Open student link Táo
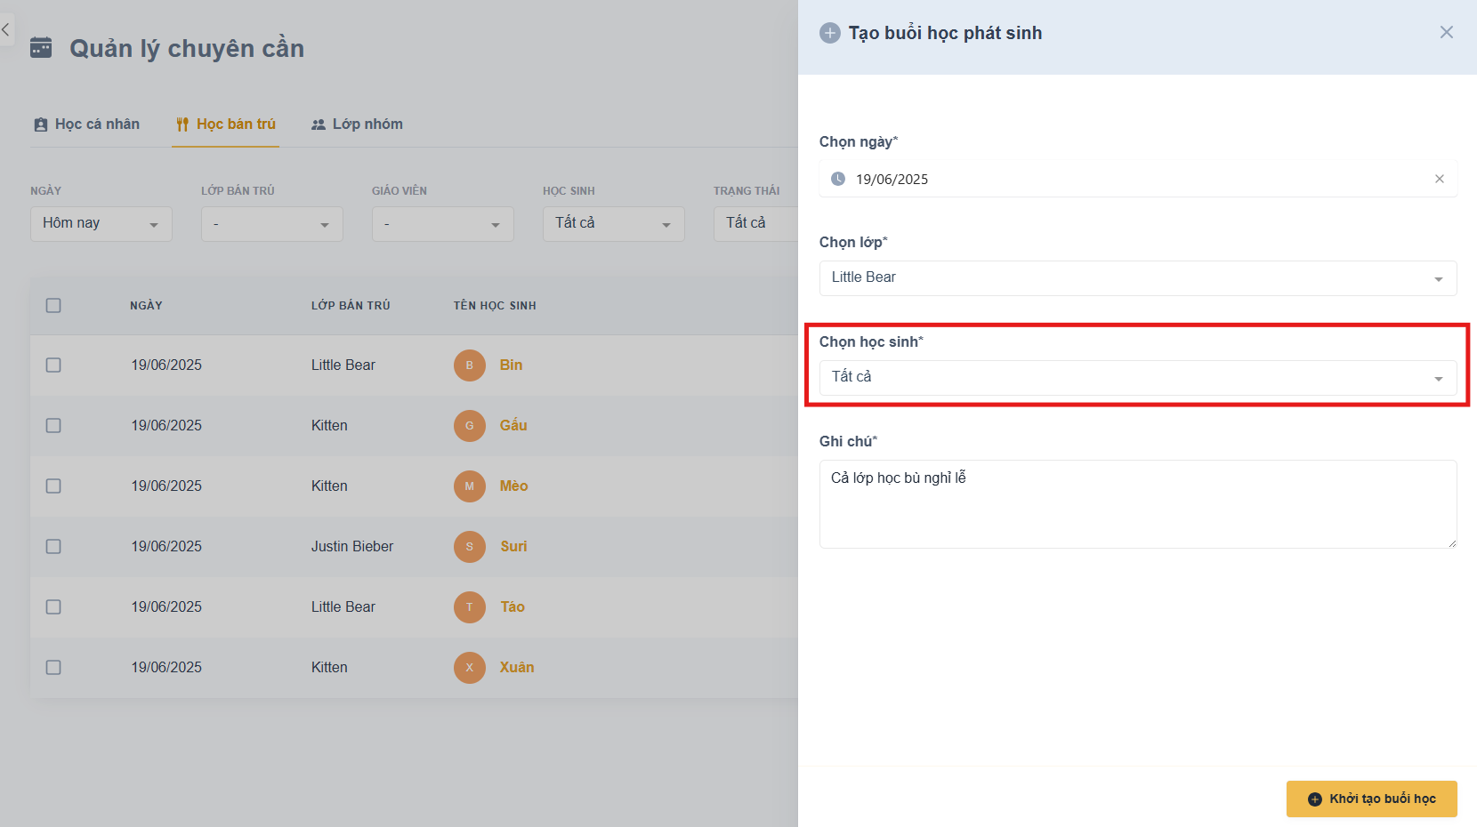The image size is (1477, 827). coord(513,607)
